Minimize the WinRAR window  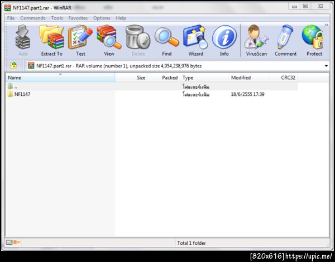tap(294, 7)
